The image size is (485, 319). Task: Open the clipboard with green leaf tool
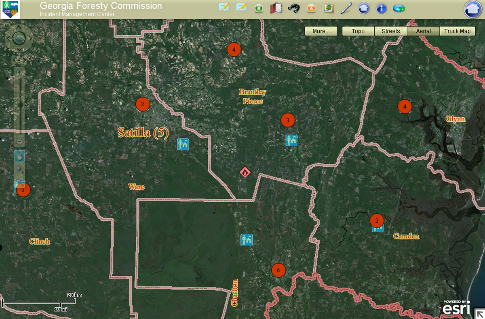coord(328,8)
